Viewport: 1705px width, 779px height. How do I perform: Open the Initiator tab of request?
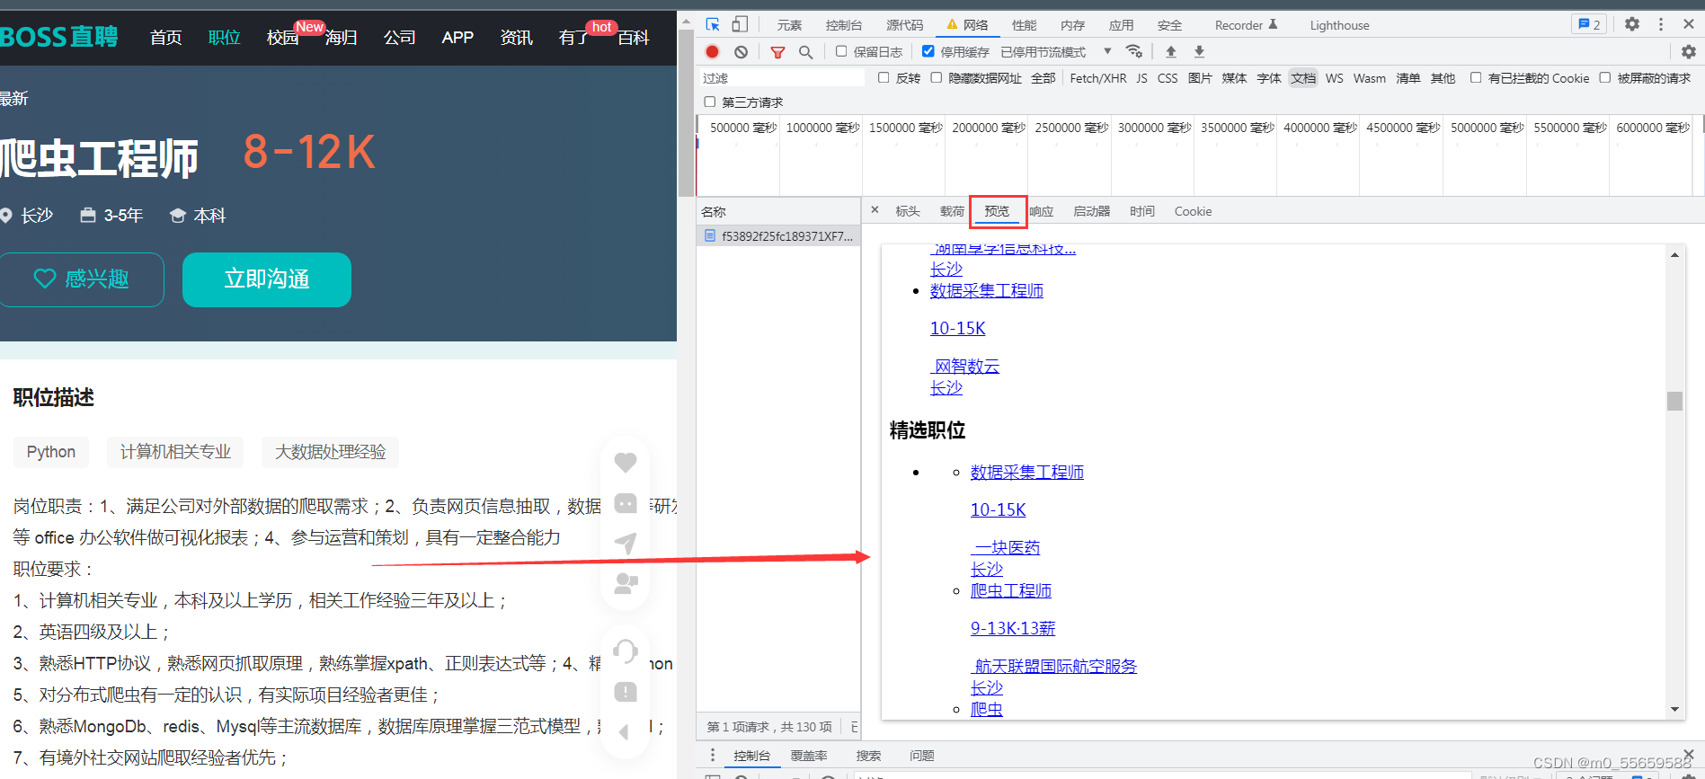click(1091, 211)
